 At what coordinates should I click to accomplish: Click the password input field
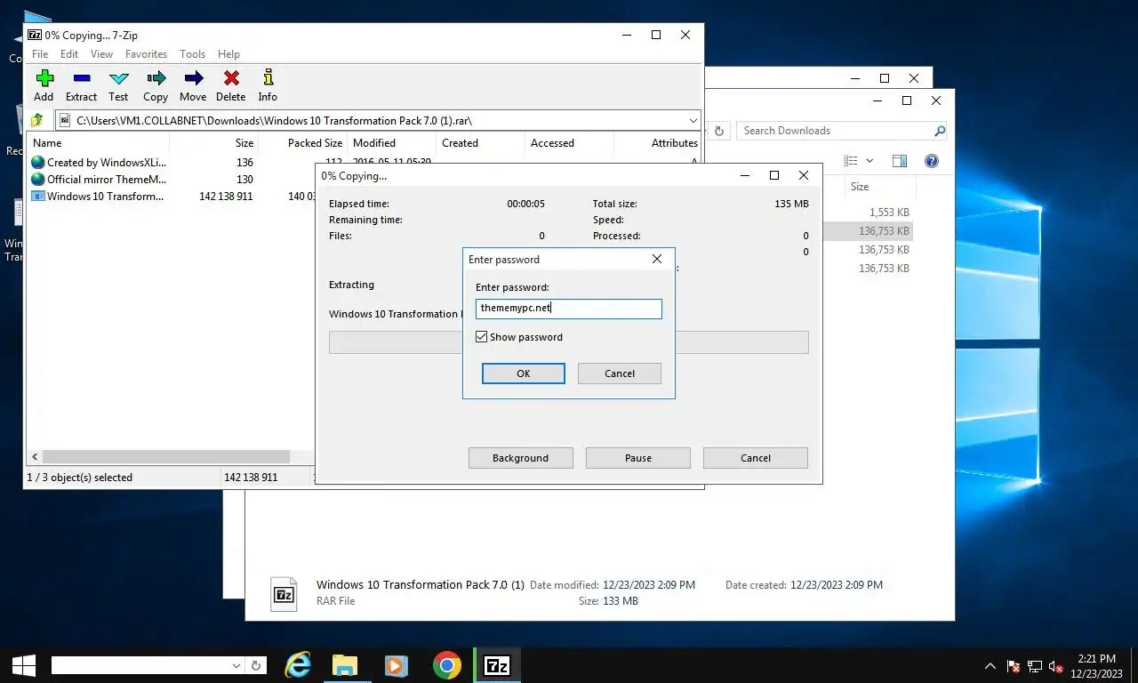click(569, 309)
